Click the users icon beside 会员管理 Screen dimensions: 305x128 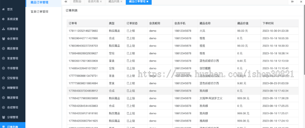[x=3, y=39]
